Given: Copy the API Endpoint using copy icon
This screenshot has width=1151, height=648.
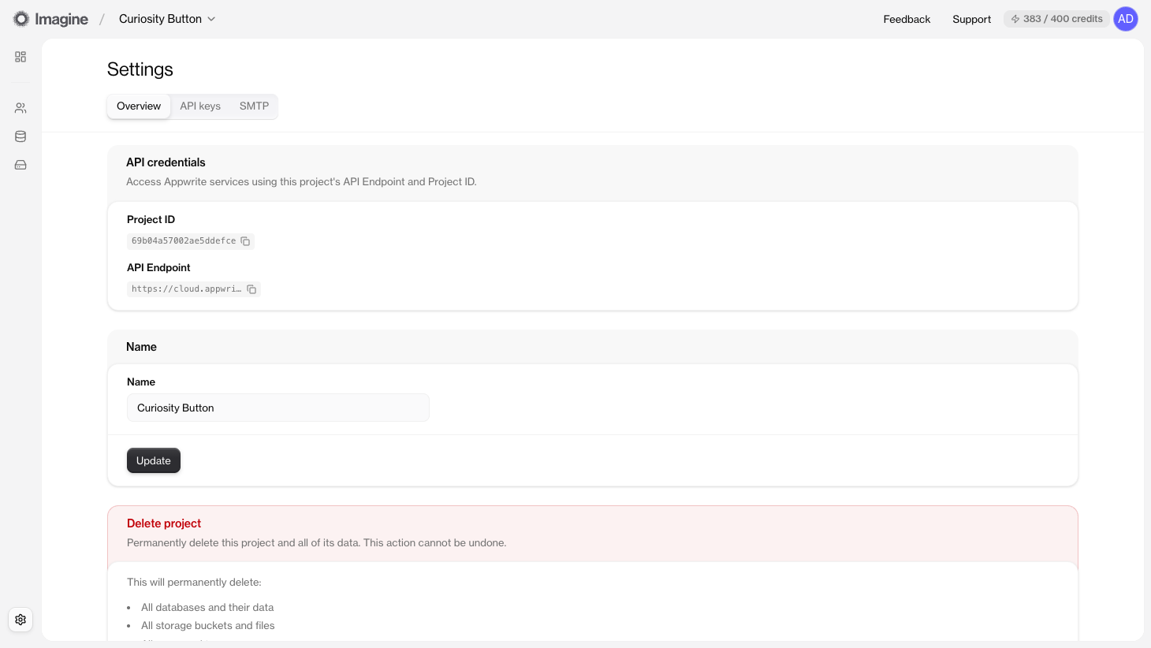Looking at the screenshot, I should pyautogui.click(x=251, y=289).
